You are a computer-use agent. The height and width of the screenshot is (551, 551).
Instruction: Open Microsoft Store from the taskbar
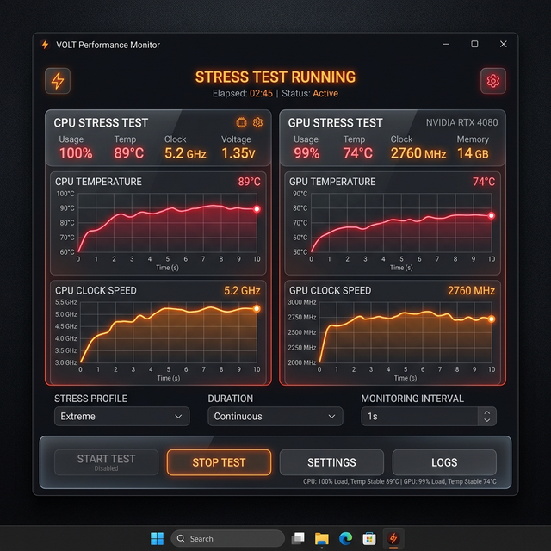coord(369,538)
